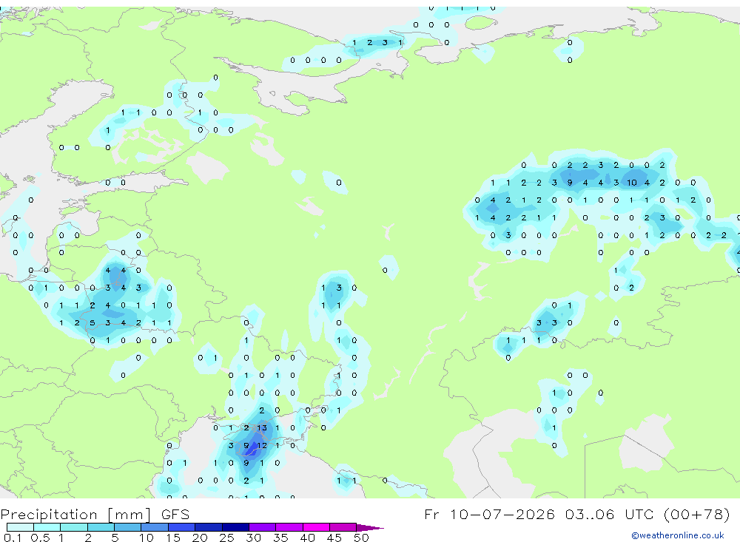
Task: Select the 5–10 mm legend color box
Action: [x=128, y=527]
